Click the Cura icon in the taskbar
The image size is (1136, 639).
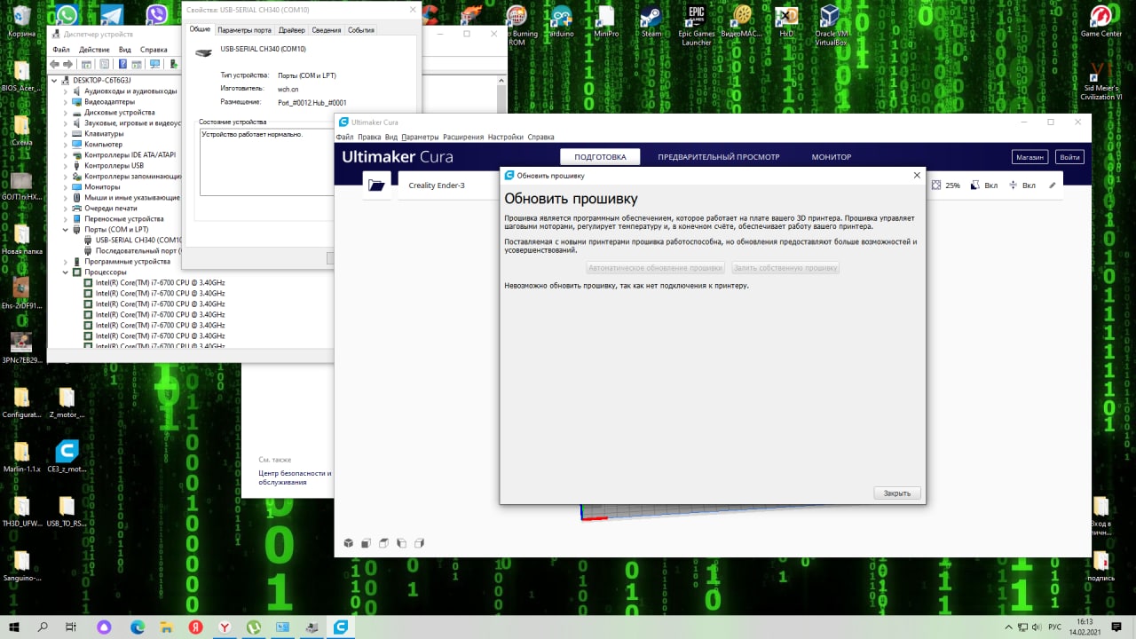pyautogui.click(x=341, y=627)
